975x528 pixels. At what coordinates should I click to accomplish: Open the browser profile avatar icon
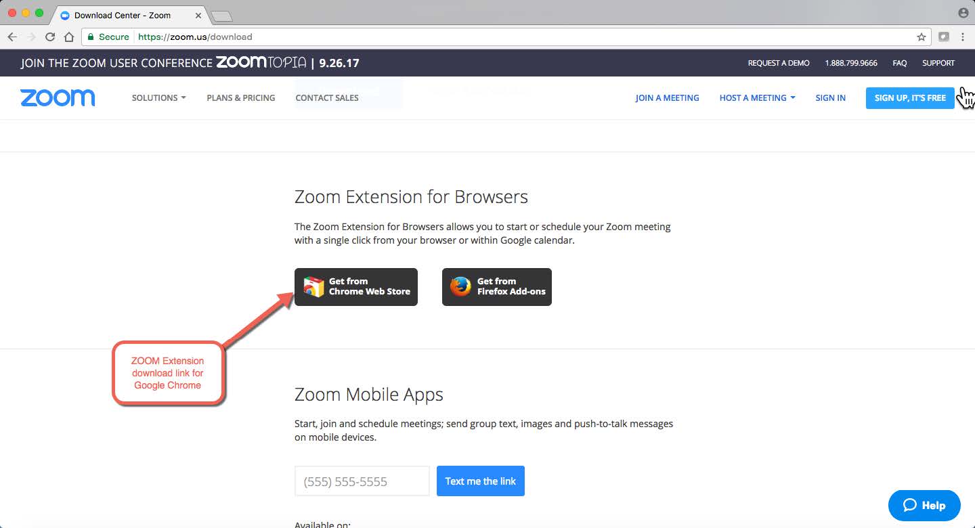962,12
